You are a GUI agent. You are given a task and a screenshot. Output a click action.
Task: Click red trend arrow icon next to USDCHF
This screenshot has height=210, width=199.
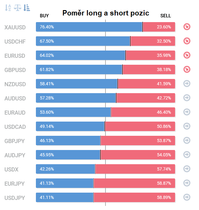(187, 41)
